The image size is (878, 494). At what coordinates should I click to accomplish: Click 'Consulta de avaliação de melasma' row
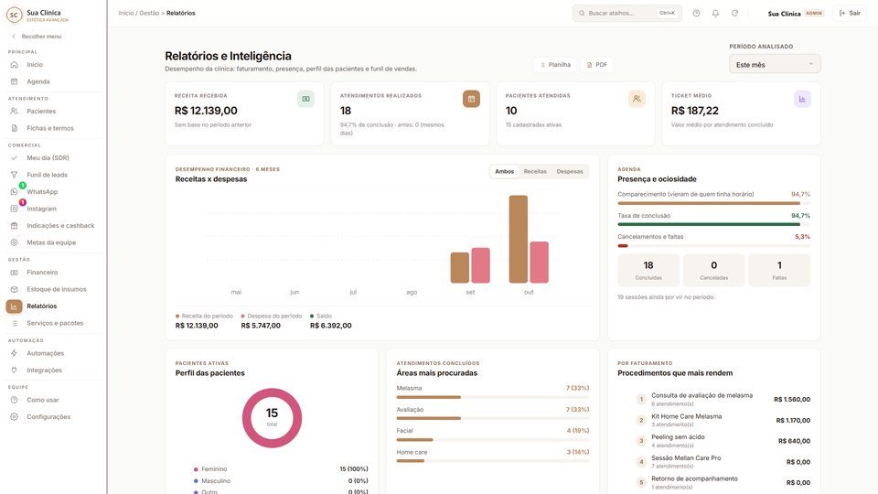[723, 400]
